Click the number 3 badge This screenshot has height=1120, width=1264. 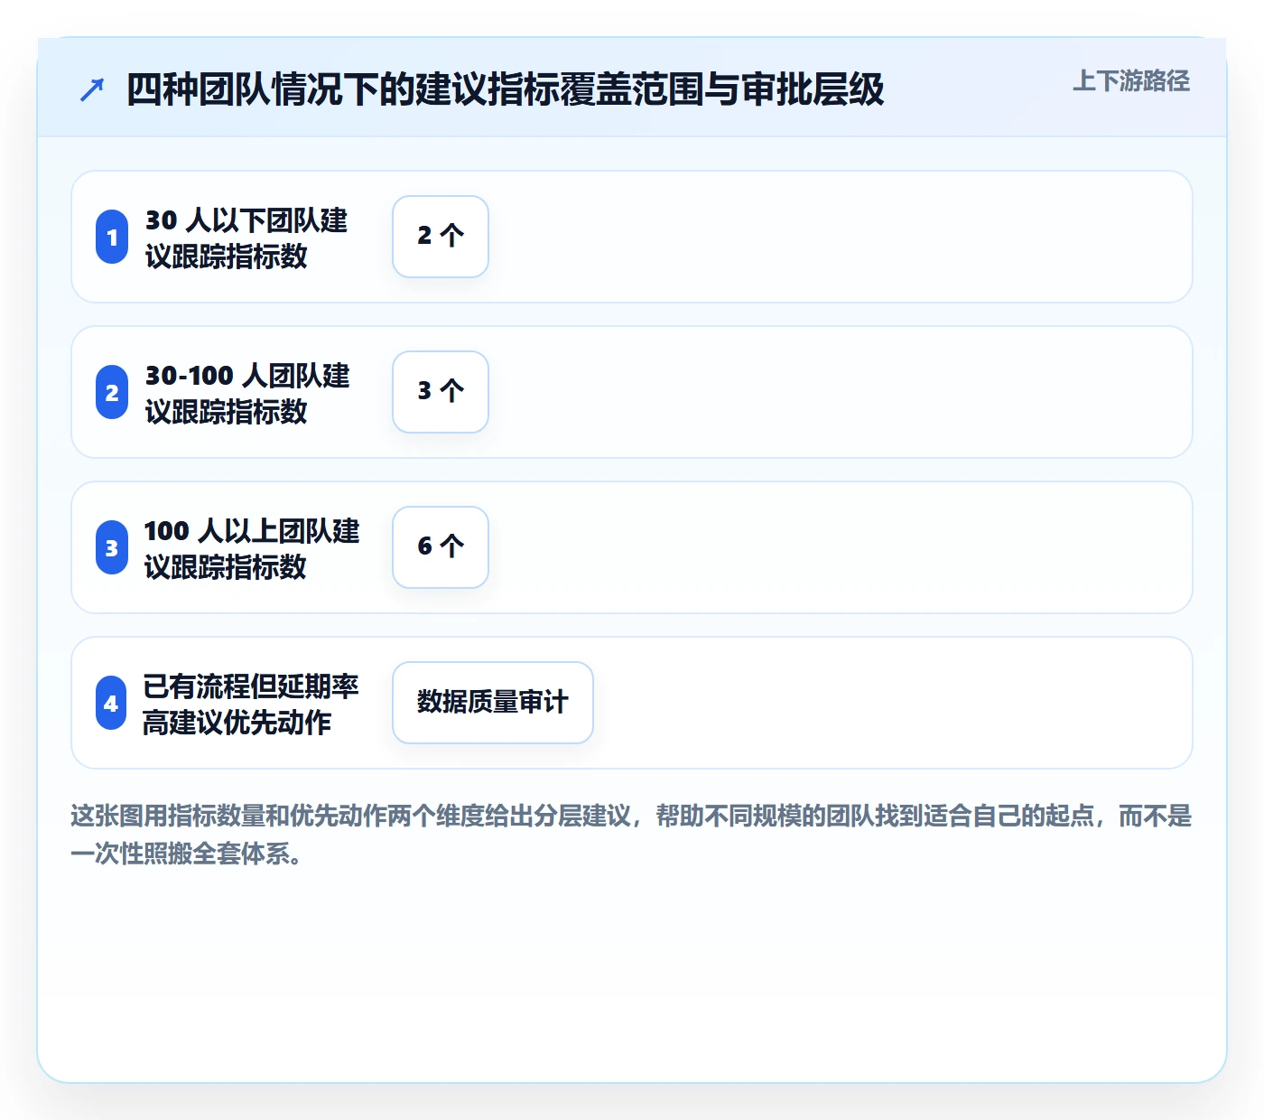click(112, 547)
